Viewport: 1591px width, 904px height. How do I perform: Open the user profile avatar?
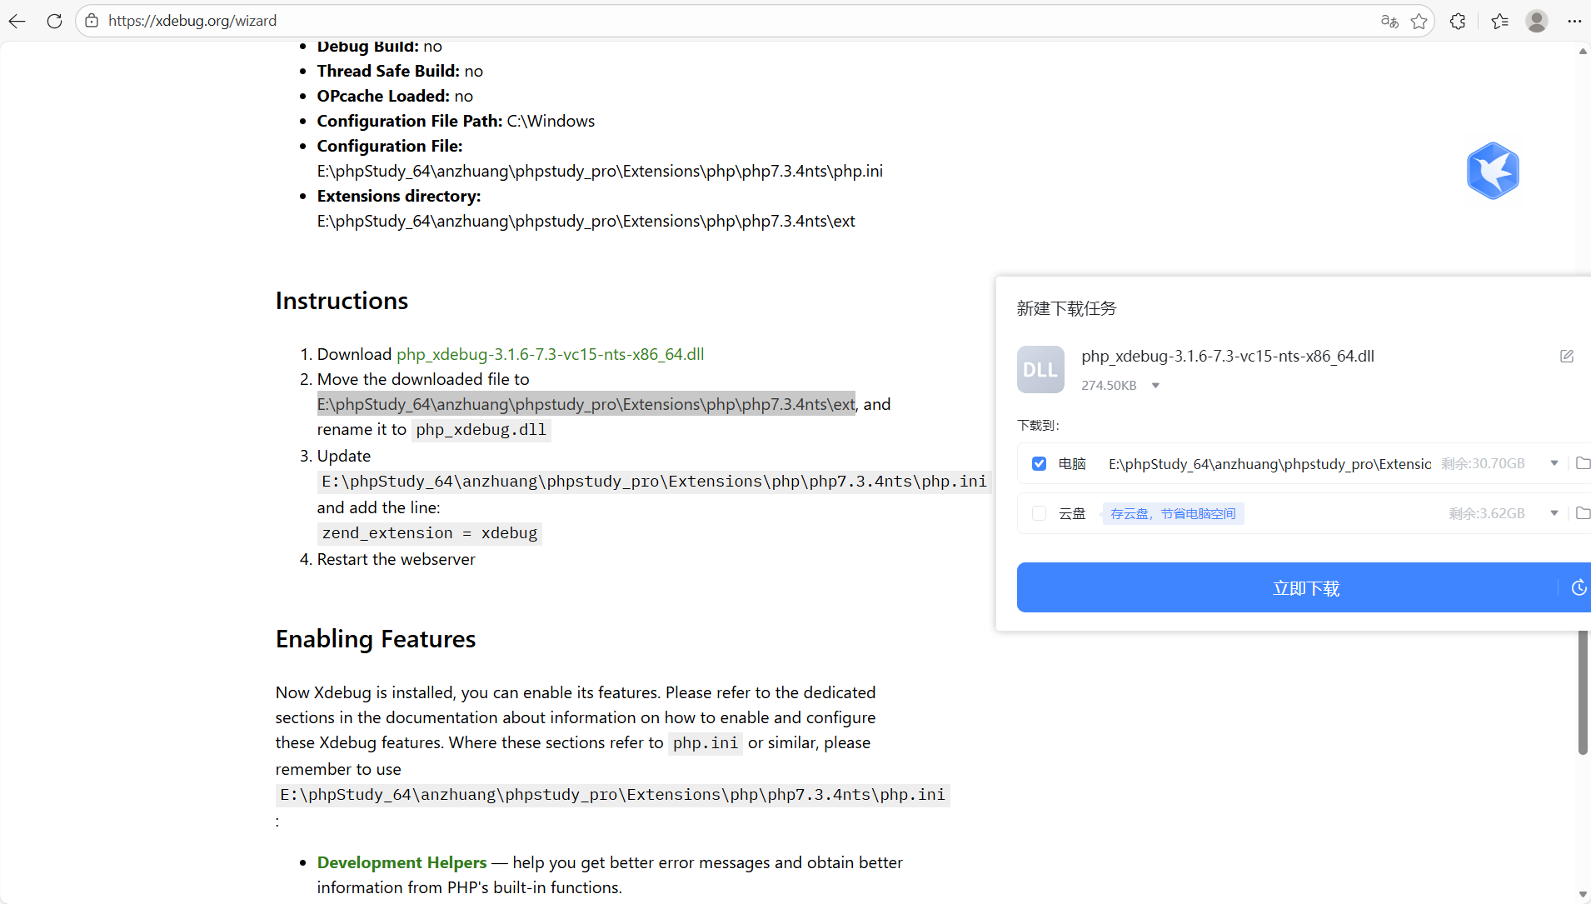[1537, 21]
